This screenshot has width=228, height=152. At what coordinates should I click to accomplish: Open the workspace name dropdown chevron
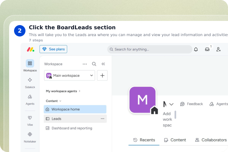pos(171,104)
